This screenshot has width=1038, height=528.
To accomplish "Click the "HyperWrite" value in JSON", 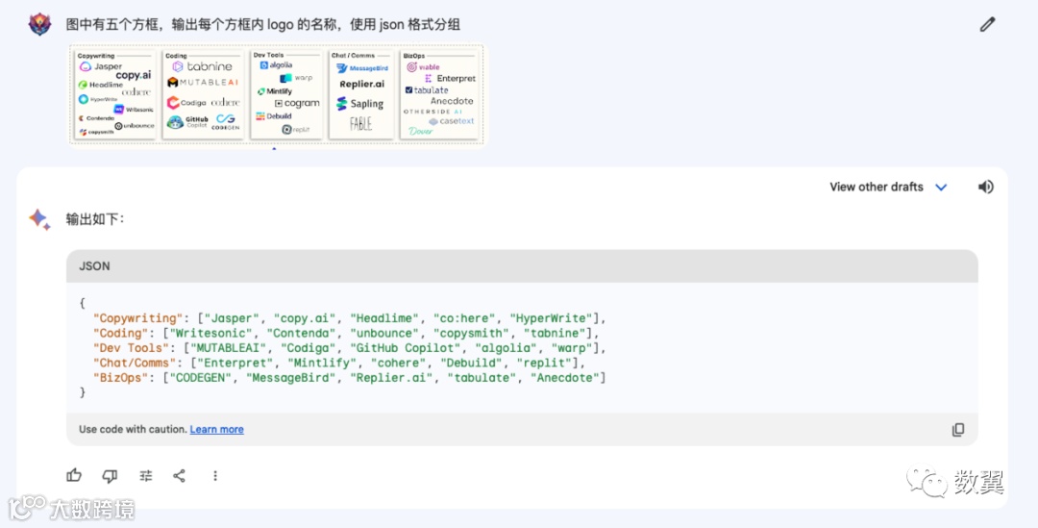I will [x=552, y=318].
